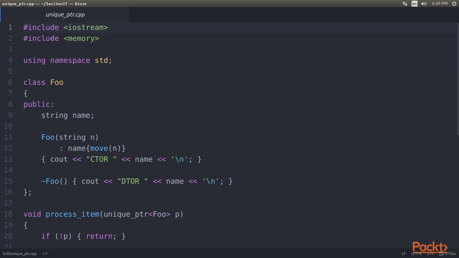The width and height of the screenshot is (459, 258).
Task: Open the UTF-8 encoding selector
Action: tap(416, 254)
